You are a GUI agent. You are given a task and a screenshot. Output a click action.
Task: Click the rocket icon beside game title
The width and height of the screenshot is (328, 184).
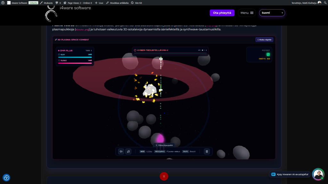[56, 40]
